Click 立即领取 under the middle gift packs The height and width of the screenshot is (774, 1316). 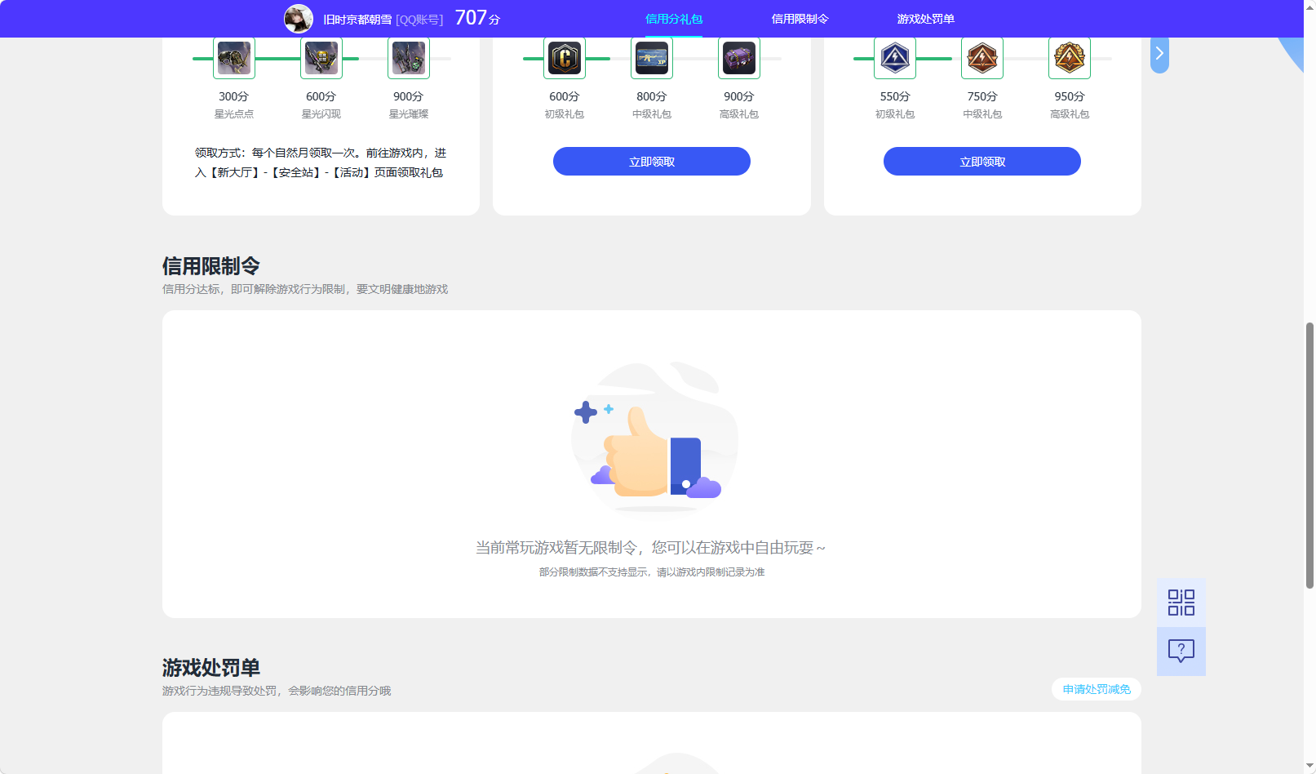pos(651,161)
